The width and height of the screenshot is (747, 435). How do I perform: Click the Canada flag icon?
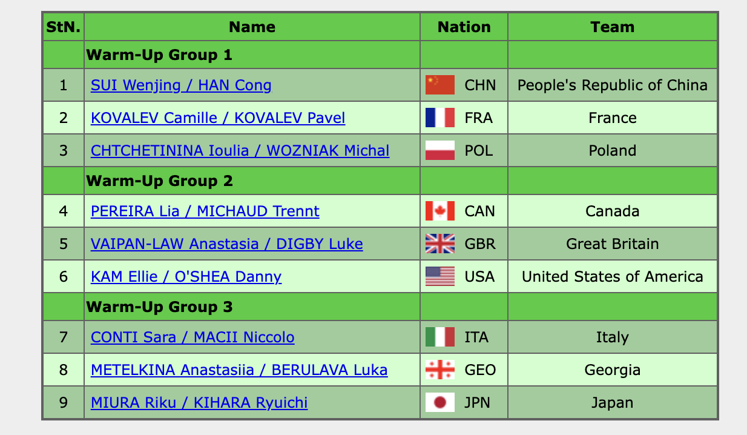point(440,211)
